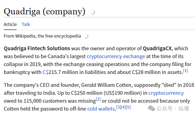
Task: Open the cold wallets link
Action: tap(101, 109)
